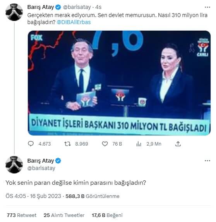This screenshot has height=222, width=216.
Task: Click the retweet icon with 8.969 count
Action: click(x=67, y=144)
